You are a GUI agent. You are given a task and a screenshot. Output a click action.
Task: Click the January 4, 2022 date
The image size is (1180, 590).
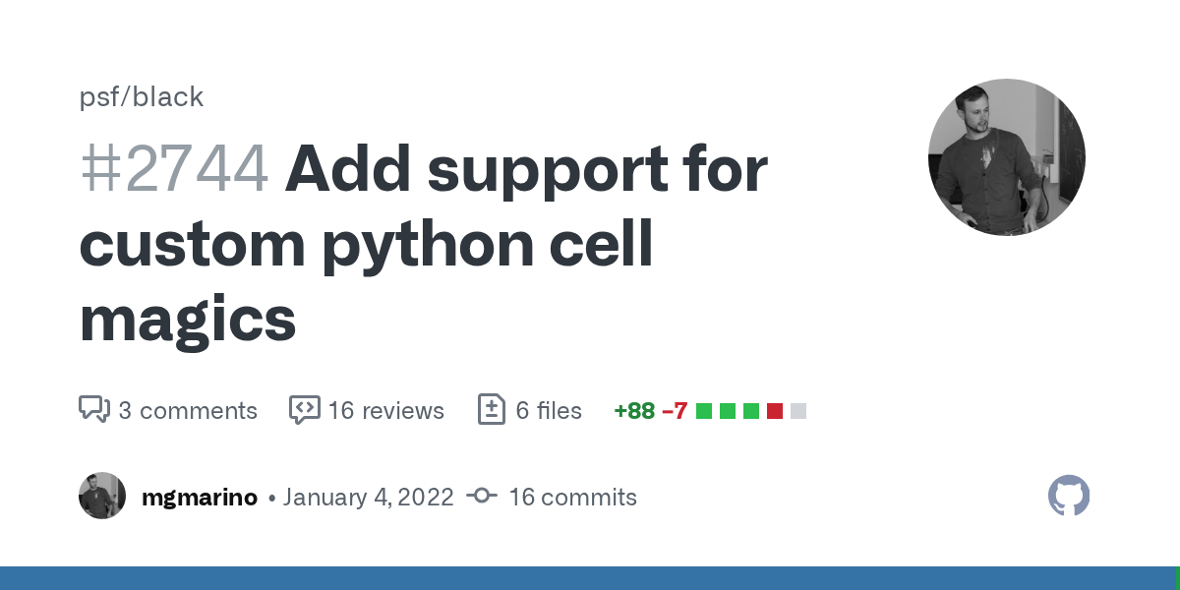coord(369,498)
